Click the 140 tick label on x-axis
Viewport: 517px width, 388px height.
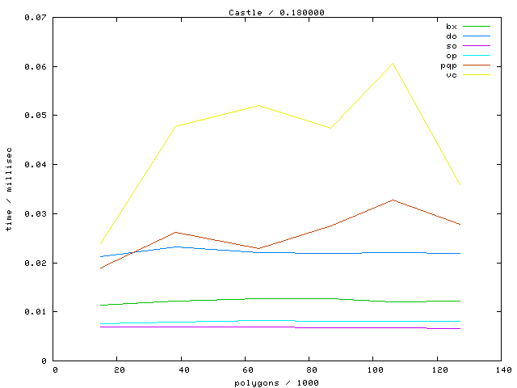(502, 369)
